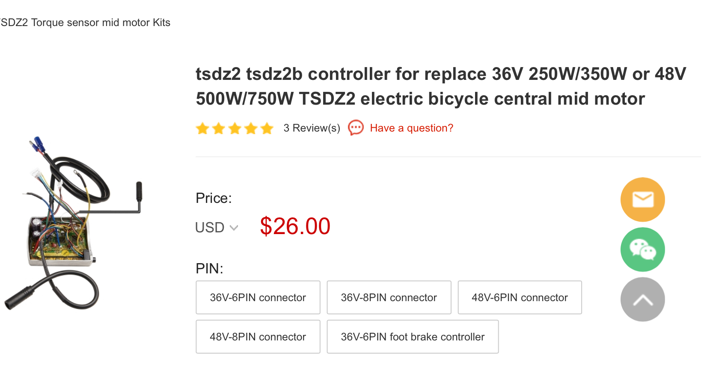Click the $26.00 price text
710x384 pixels.
[x=295, y=226]
